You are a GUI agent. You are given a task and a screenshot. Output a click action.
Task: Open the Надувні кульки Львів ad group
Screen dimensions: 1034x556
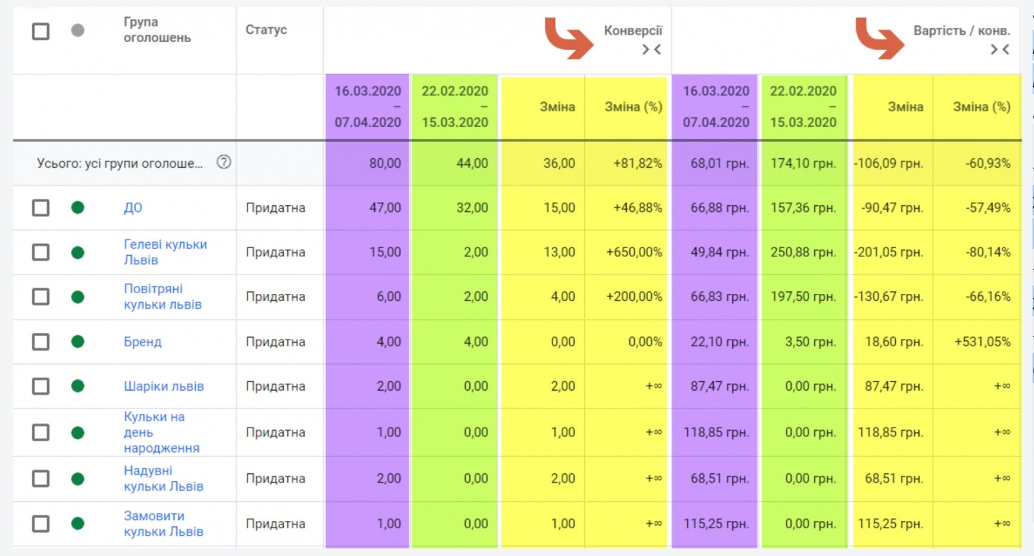tap(164, 479)
